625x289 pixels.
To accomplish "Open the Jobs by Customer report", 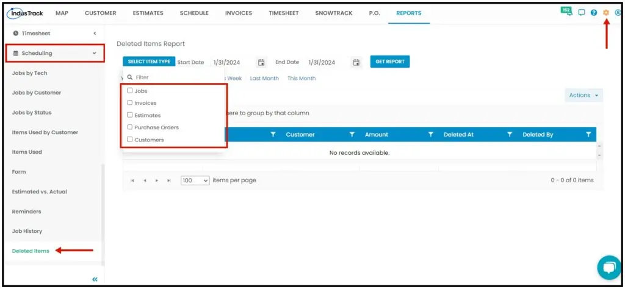I will (37, 93).
